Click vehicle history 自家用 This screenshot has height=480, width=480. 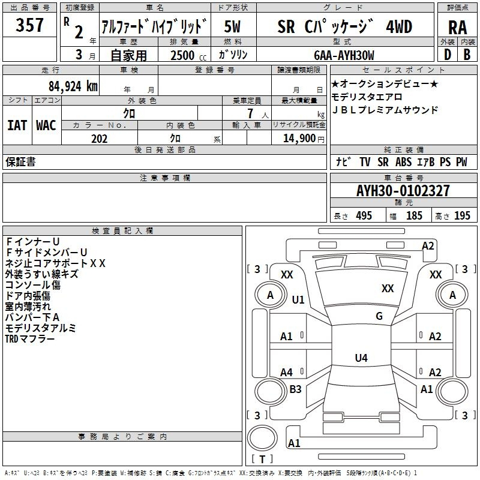pos(128,55)
